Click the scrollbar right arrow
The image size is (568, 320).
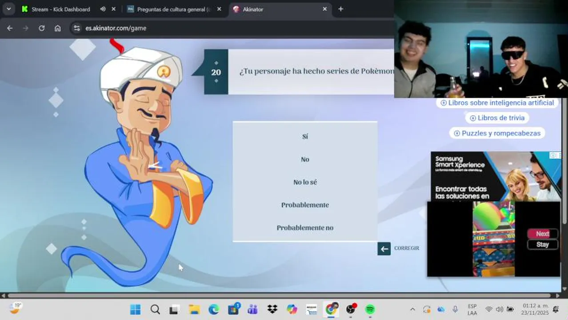(558, 296)
